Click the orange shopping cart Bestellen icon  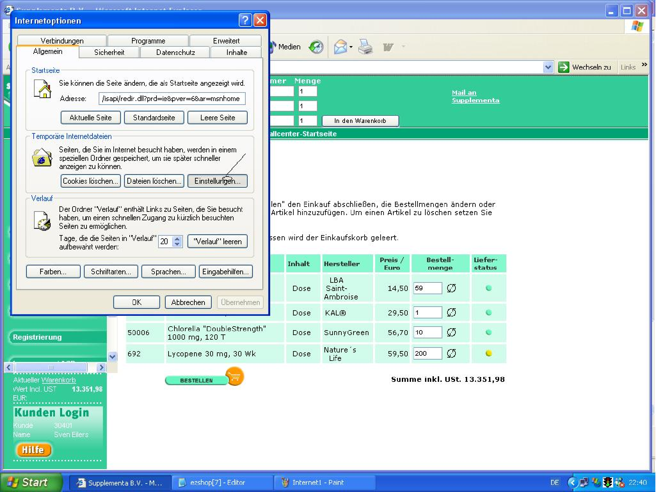[x=235, y=377]
